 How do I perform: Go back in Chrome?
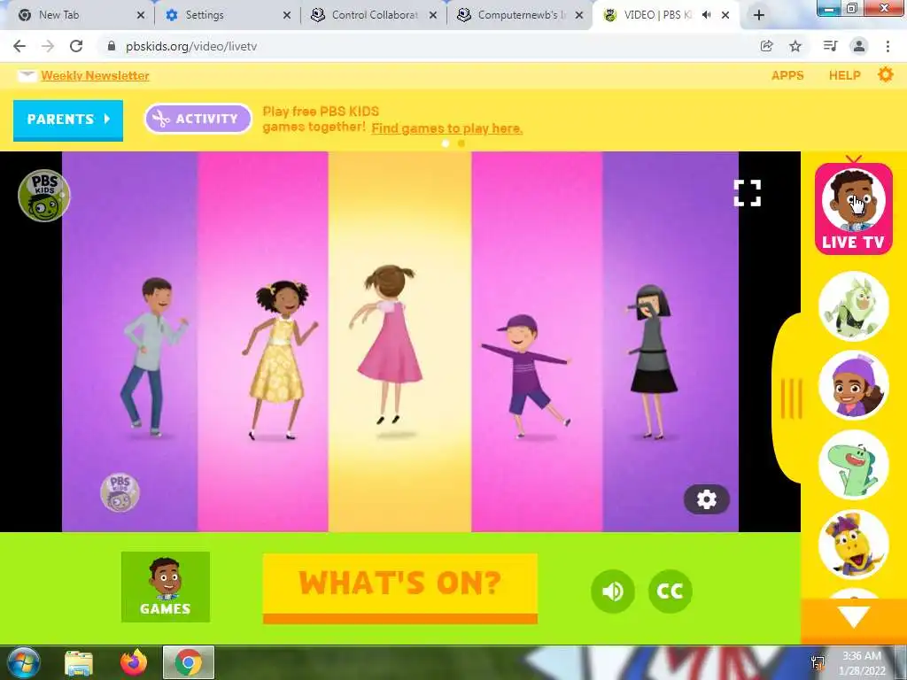pos(19,46)
